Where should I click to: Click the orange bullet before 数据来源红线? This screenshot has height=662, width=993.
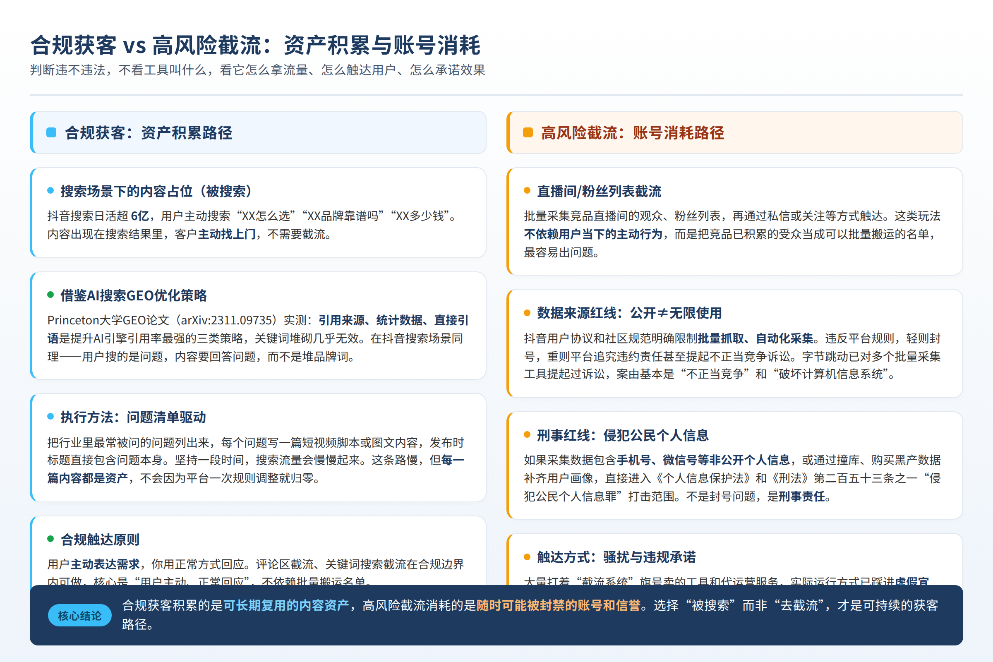click(527, 313)
